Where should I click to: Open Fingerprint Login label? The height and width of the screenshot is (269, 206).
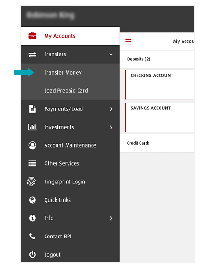(65, 182)
